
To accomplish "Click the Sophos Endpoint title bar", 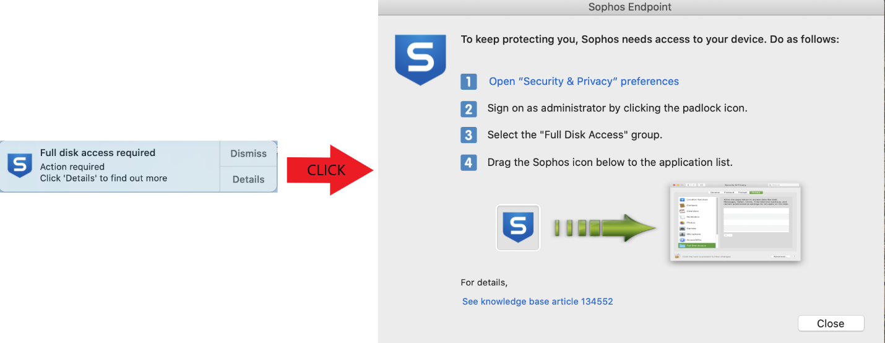I will (x=630, y=7).
